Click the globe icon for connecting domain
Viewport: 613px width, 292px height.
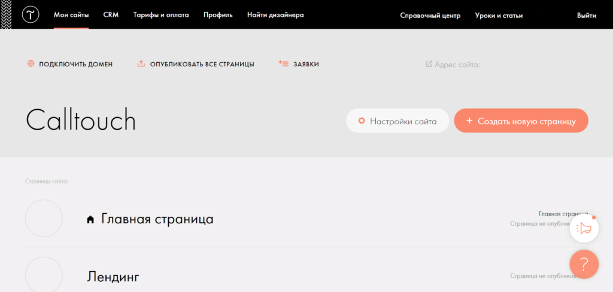pos(31,64)
